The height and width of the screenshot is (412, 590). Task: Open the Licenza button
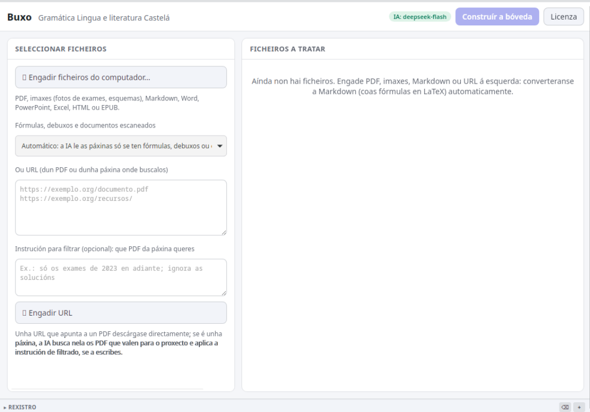pos(563,17)
